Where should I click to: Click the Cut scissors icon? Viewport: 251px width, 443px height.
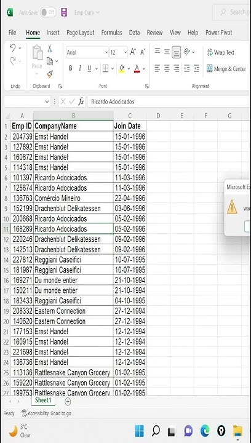coord(50,49)
